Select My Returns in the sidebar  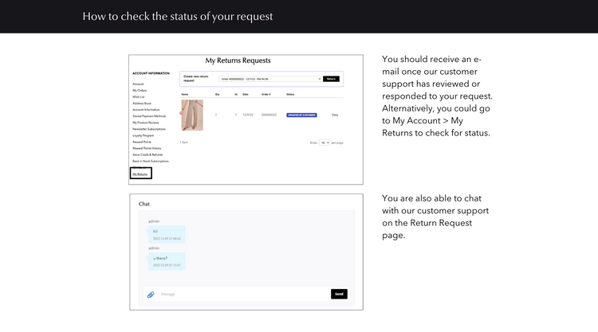[x=140, y=174]
